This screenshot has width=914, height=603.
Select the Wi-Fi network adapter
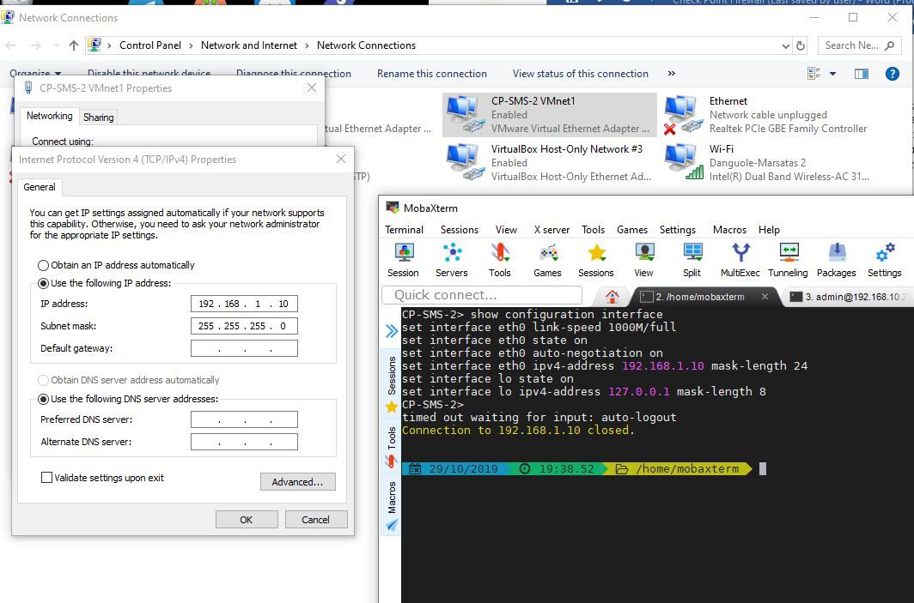[766, 162]
